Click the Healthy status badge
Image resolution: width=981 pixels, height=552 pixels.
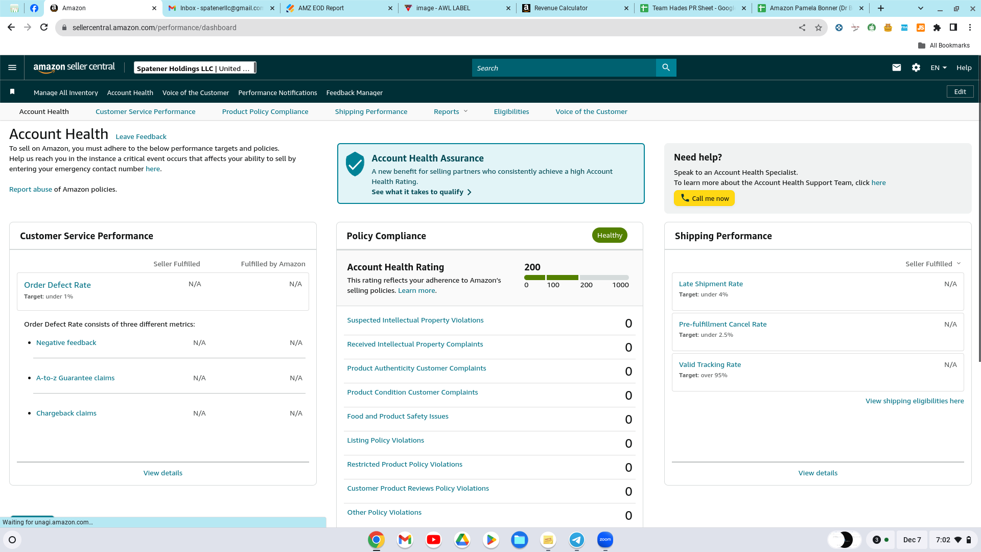click(x=610, y=235)
